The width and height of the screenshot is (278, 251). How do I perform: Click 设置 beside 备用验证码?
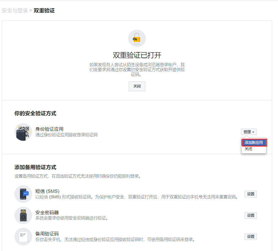[250, 236]
